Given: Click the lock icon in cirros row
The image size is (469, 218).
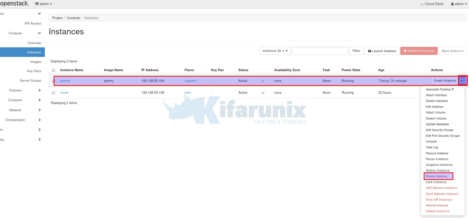Looking at the screenshot, I should (263, 92).
